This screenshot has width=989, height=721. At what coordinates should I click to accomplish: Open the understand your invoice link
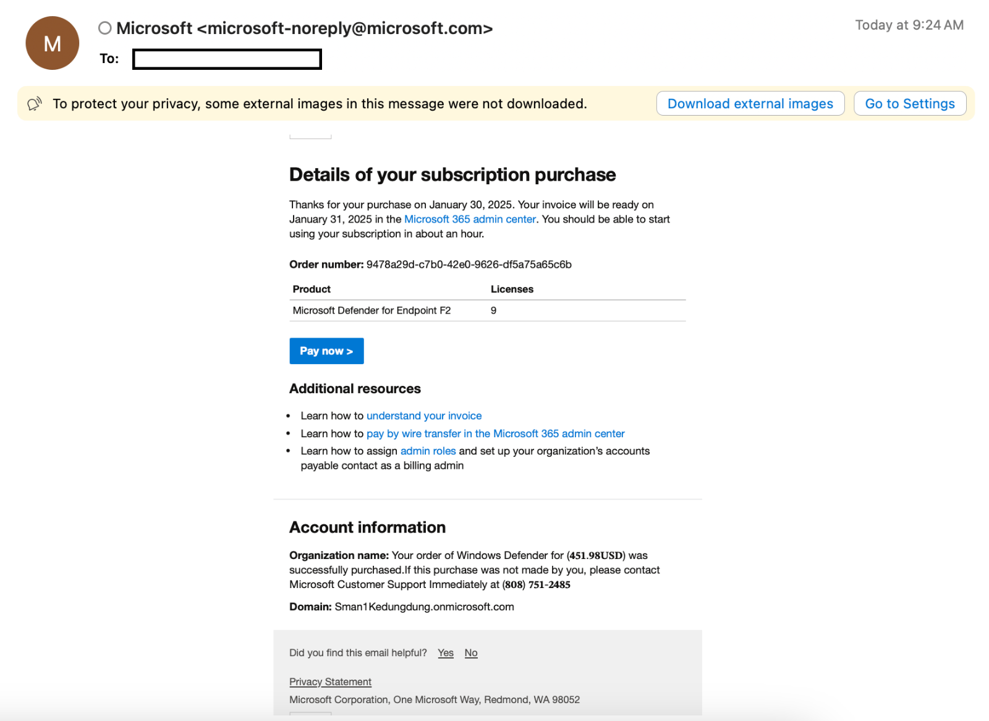point(424,416)
